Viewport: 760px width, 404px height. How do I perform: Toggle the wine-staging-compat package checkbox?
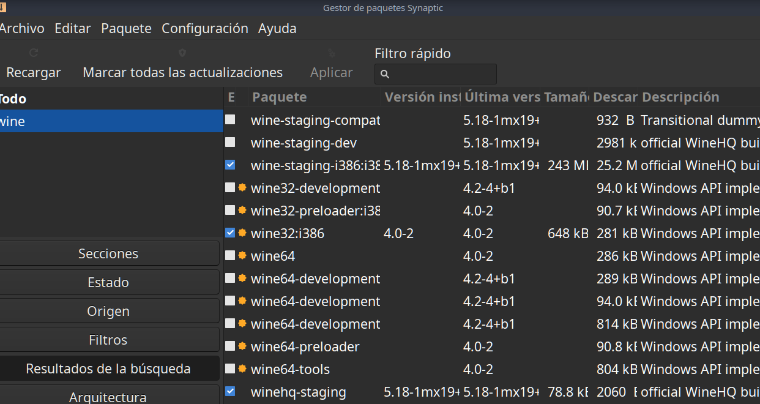pos(230,119)
